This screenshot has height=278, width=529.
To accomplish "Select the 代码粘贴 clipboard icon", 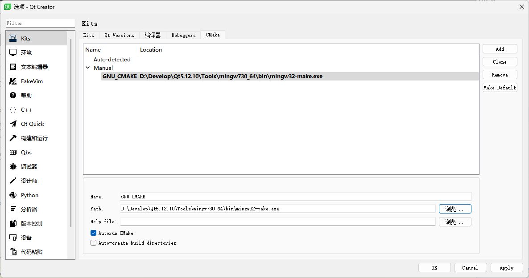I will pos(13,252).
